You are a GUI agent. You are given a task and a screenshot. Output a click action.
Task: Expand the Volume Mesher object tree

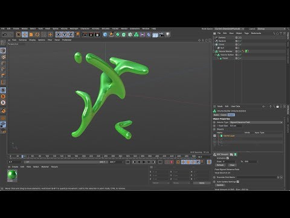(214, 51)
